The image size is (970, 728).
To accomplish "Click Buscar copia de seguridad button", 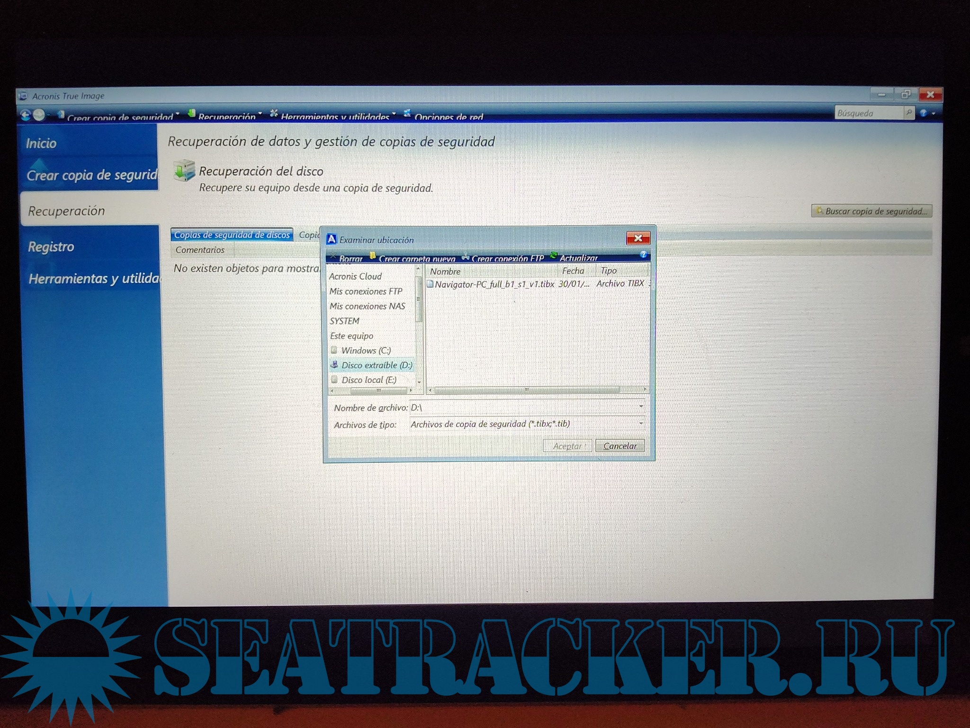I will [x=871, y=211].
